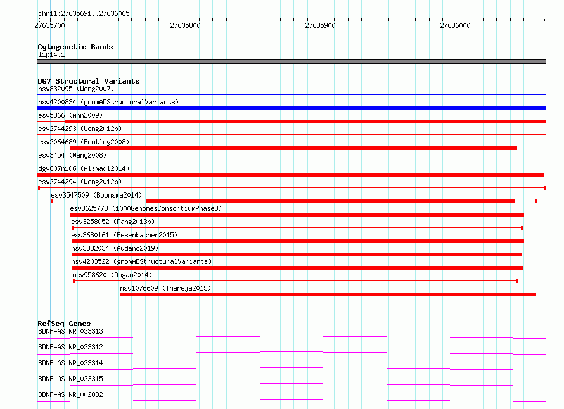Image resolution: width=564 pixels, height=409 pixels.
Task: Click ruler position 27635700
Action: click(49, 25)
